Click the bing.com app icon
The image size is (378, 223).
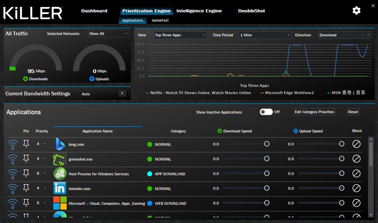60,144
